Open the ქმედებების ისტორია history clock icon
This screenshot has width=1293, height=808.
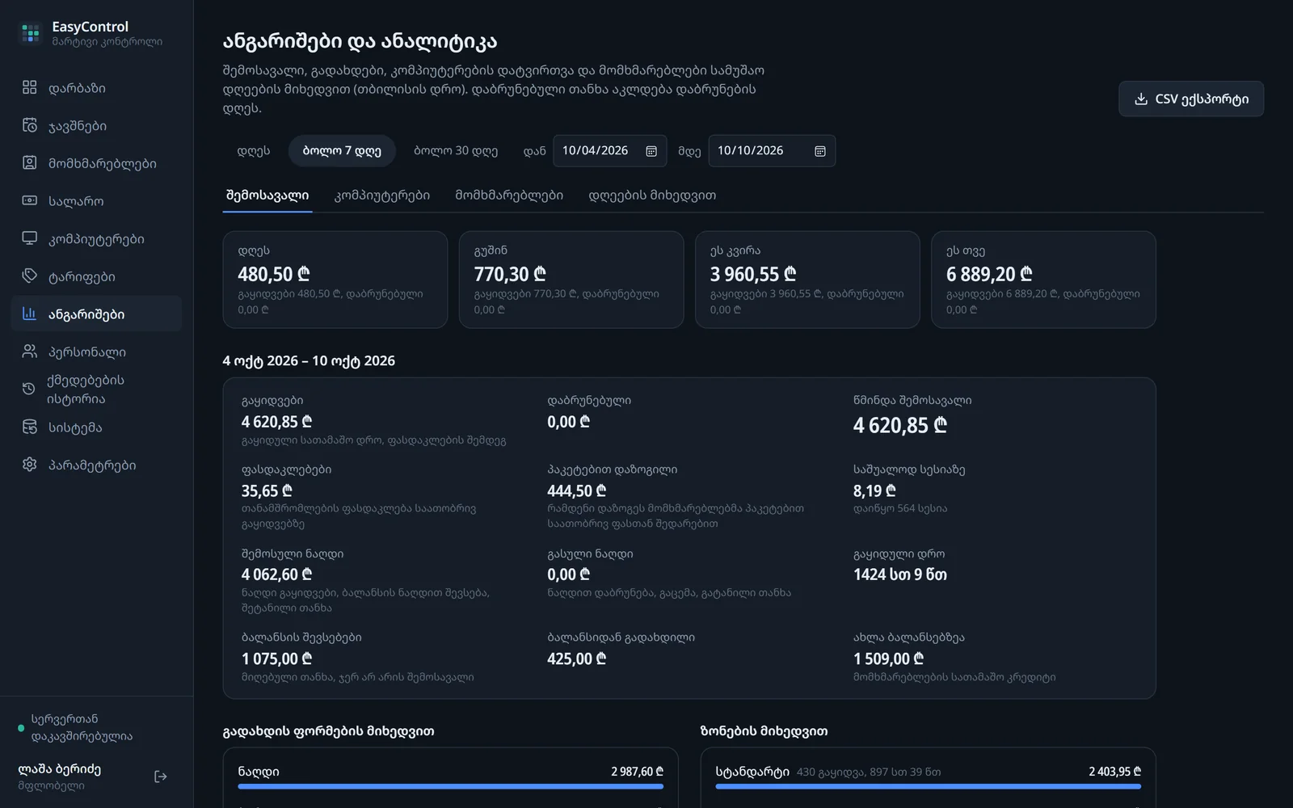click(29, 389)
